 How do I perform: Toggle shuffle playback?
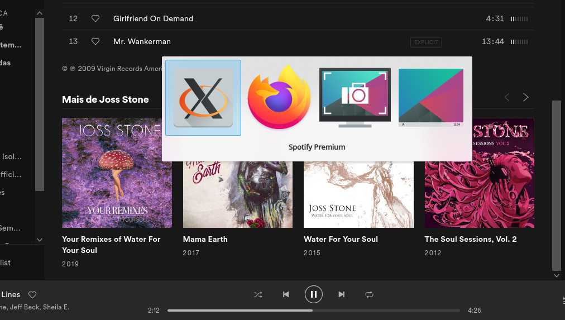pos(258,295)
